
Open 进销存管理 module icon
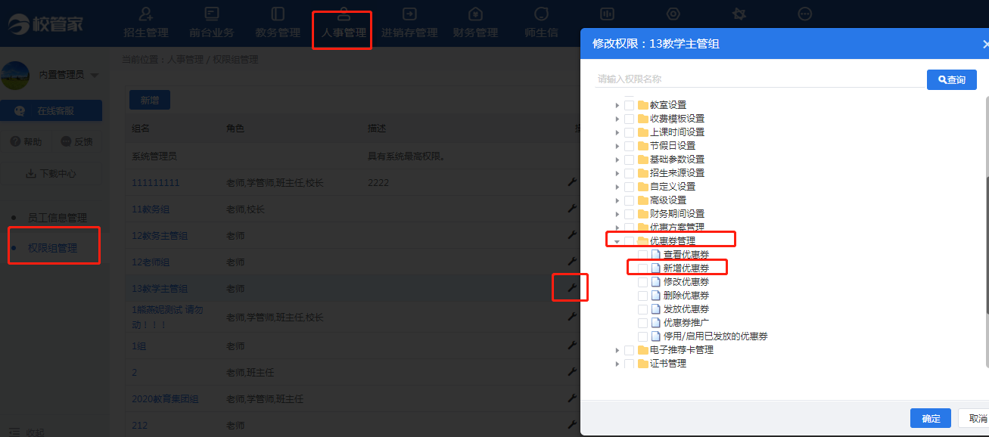click(409, 14)
